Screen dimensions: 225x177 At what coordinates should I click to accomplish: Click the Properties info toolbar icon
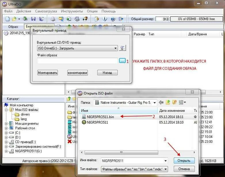tap(105, 19)
